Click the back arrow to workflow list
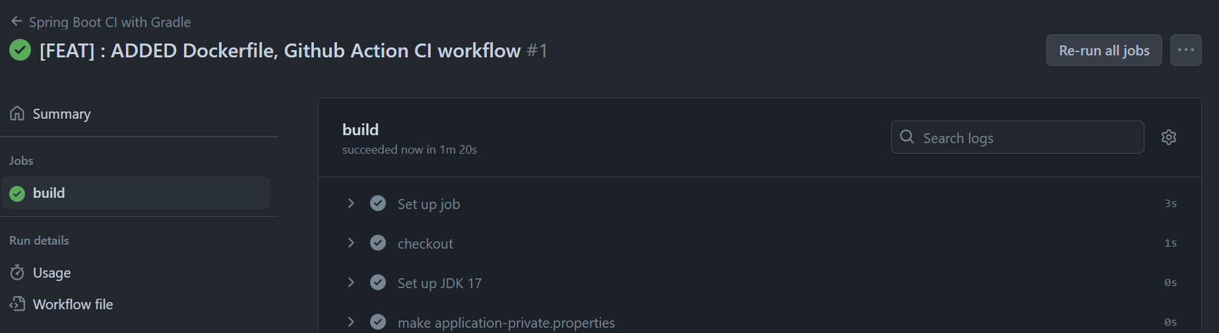This screenshot has width=1219, height=333. pos(17,22)
